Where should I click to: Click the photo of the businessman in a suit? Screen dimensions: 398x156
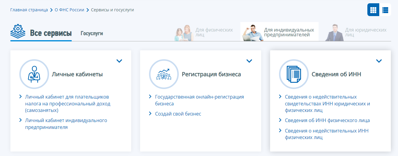(x=334, y=32)
